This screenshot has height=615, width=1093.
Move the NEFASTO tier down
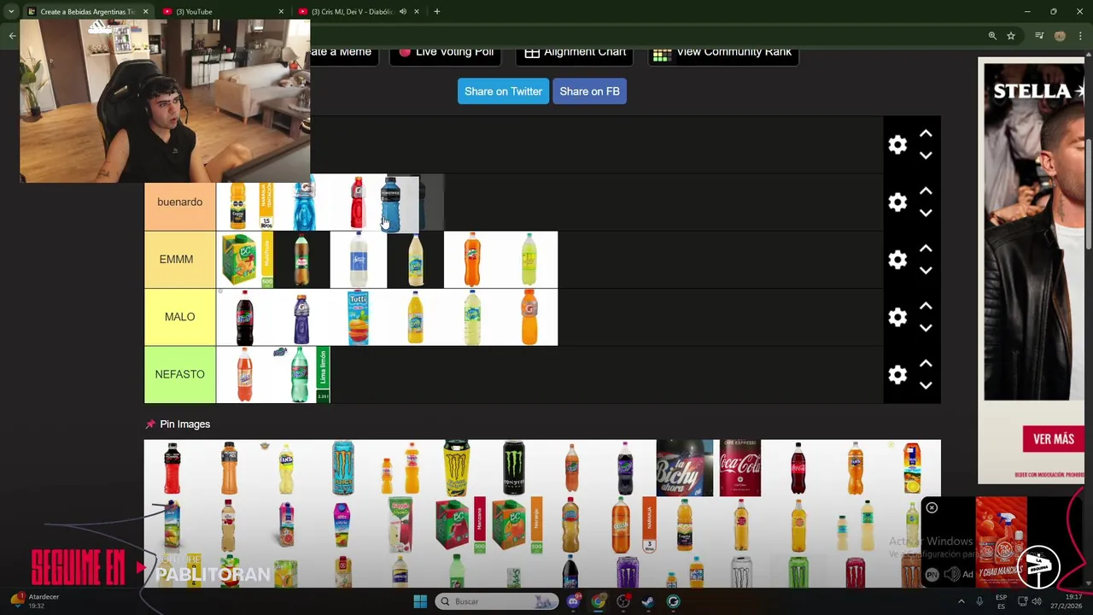pos(926,384)
